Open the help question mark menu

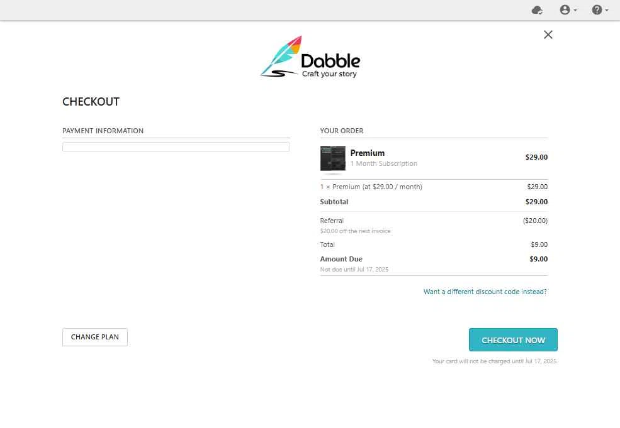[x=600, y=10]
